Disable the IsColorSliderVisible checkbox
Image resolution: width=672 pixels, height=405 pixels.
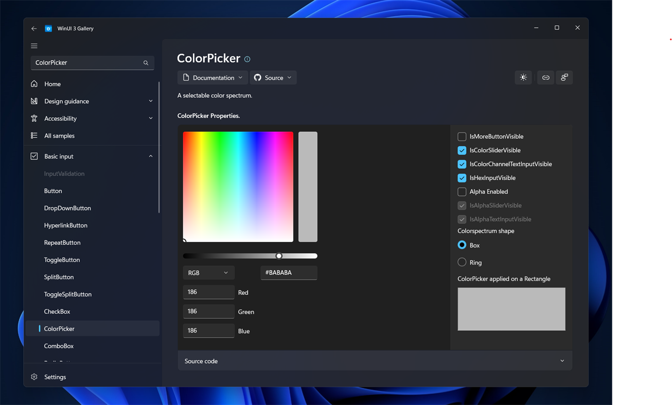[462, 150]
